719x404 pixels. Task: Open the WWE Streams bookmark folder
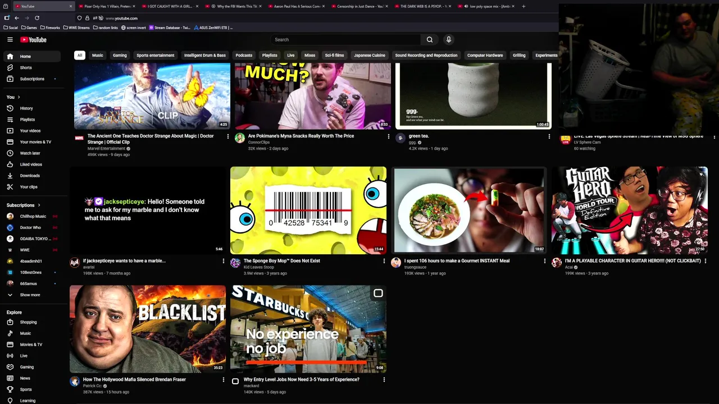[76, 27]
